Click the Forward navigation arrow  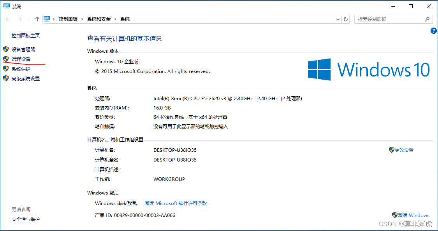[19, 19]
